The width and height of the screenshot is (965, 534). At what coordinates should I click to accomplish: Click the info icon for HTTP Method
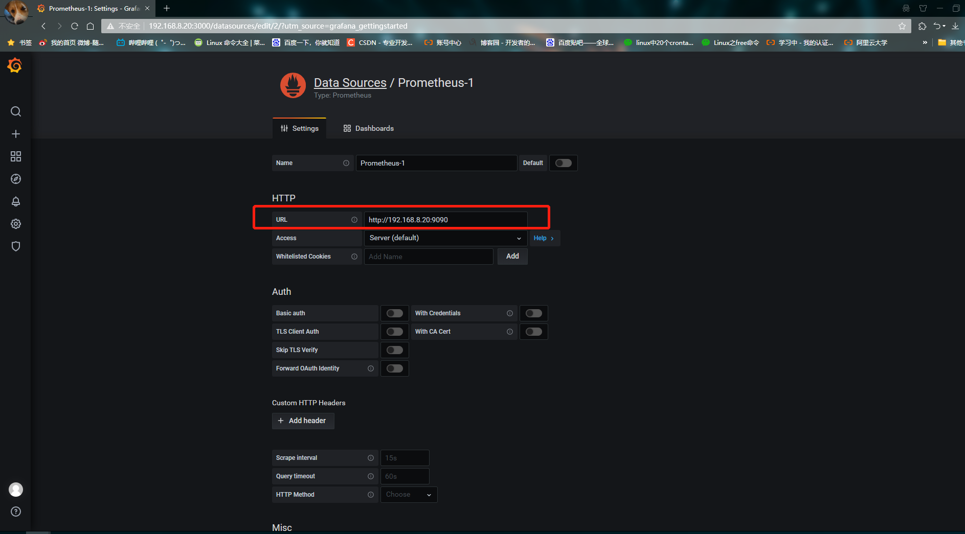[371, 495]
